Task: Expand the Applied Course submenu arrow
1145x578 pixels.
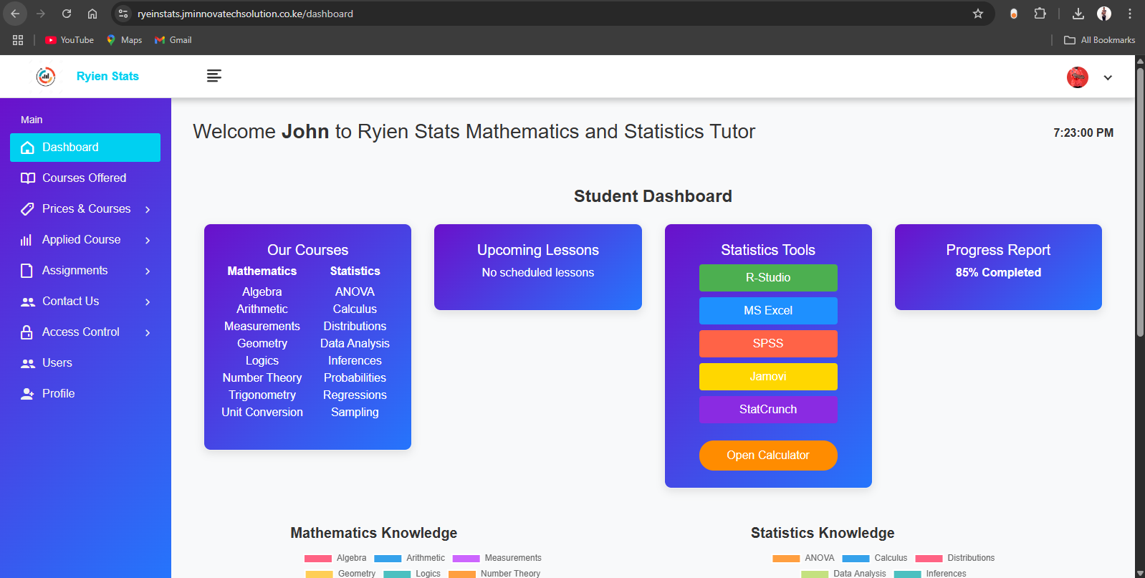Action: click(x=148, y=240)
